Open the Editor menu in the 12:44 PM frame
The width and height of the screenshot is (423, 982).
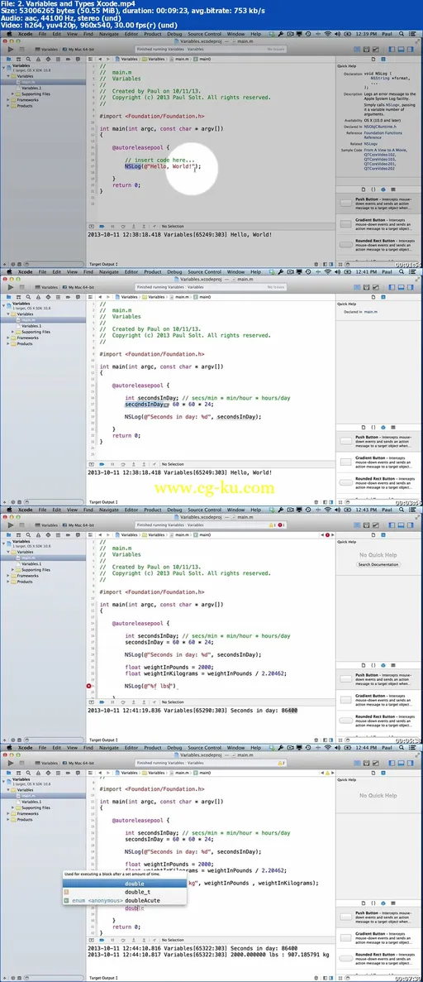[131, 748]
